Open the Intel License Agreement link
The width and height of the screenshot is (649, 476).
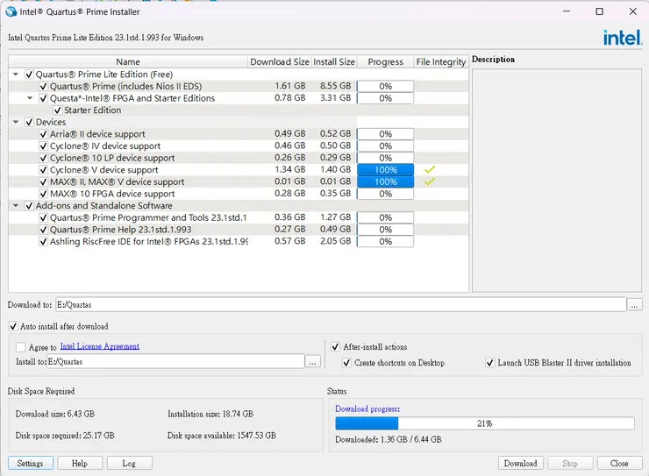tap(100, 346)
